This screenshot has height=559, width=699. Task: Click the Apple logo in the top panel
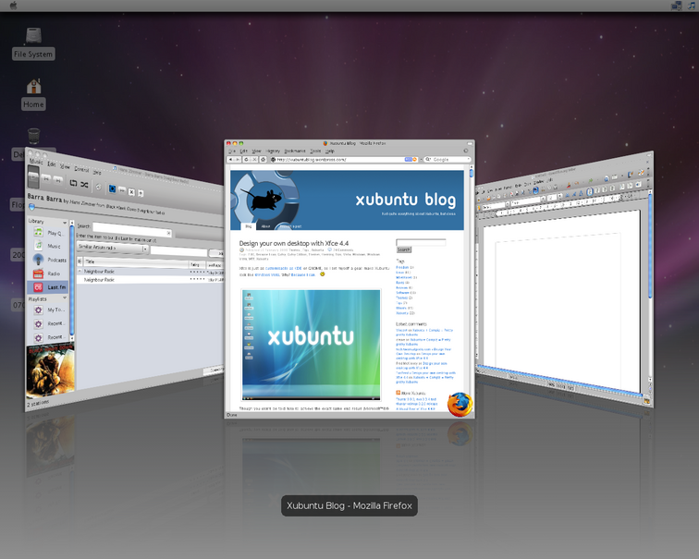click(13, 6)
